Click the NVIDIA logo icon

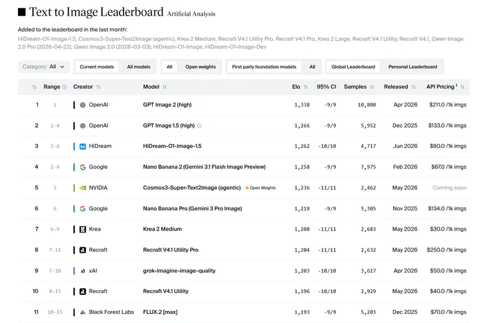coord(83,188)
